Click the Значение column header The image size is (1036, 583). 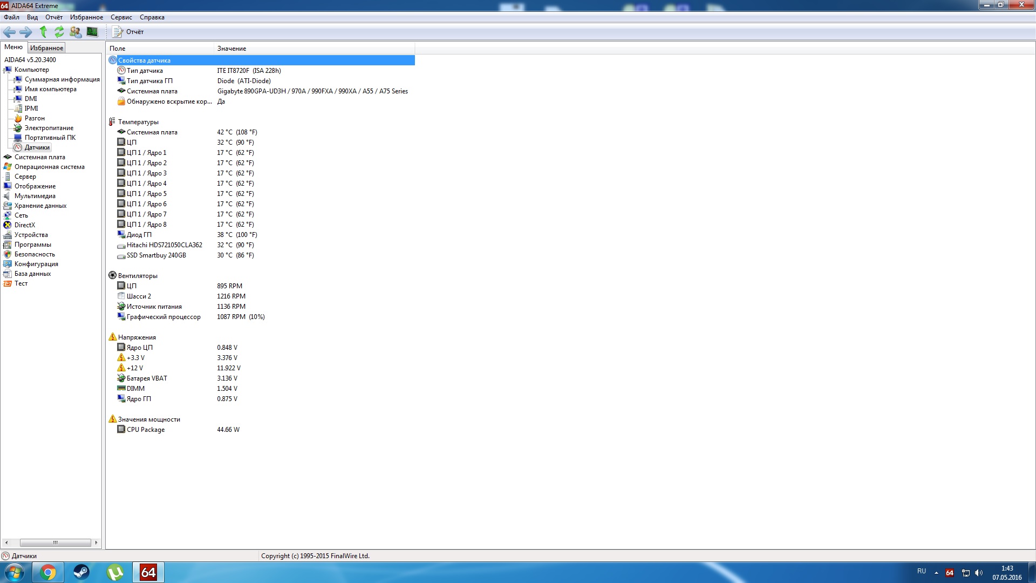pyautogui.click(x=231, y=49)
